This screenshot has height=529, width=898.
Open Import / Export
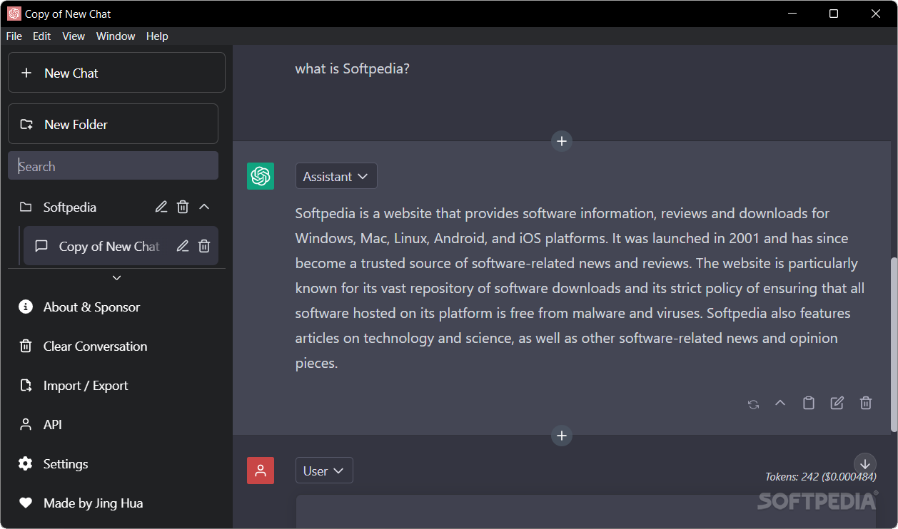click(116, 385)
